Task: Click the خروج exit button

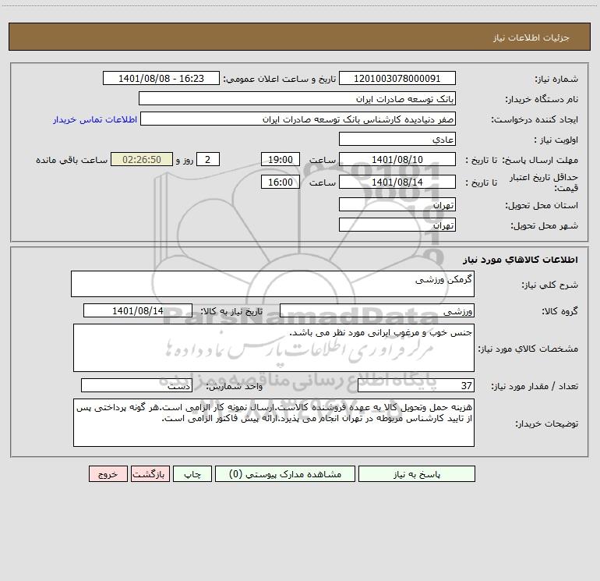Action: [108, 473]
